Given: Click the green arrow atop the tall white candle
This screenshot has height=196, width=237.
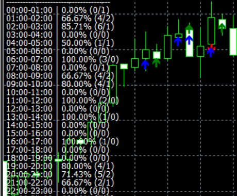Looking at the screenshot, I should pyautogui.click(x=189, y=28).
